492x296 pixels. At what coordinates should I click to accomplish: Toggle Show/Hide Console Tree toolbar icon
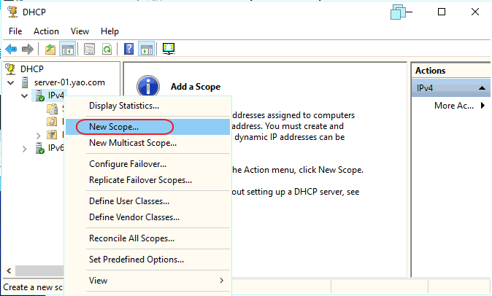[x=69, y=50]
